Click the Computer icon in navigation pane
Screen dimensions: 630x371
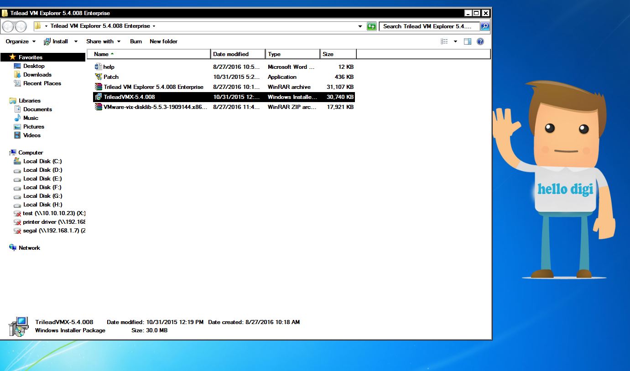13,153
